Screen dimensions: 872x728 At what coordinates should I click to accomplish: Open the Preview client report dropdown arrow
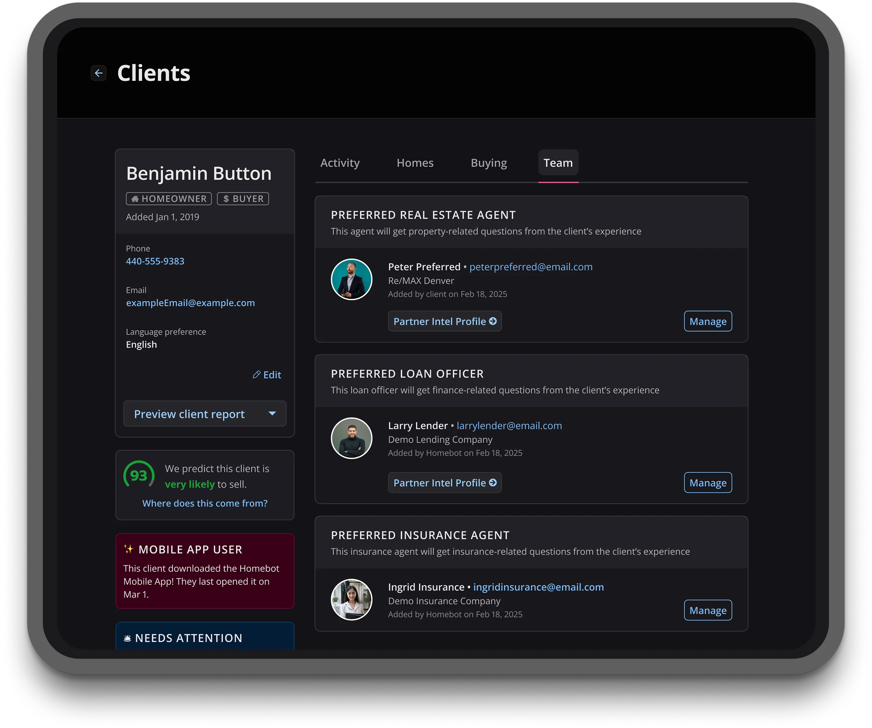[x=272, y=414]
